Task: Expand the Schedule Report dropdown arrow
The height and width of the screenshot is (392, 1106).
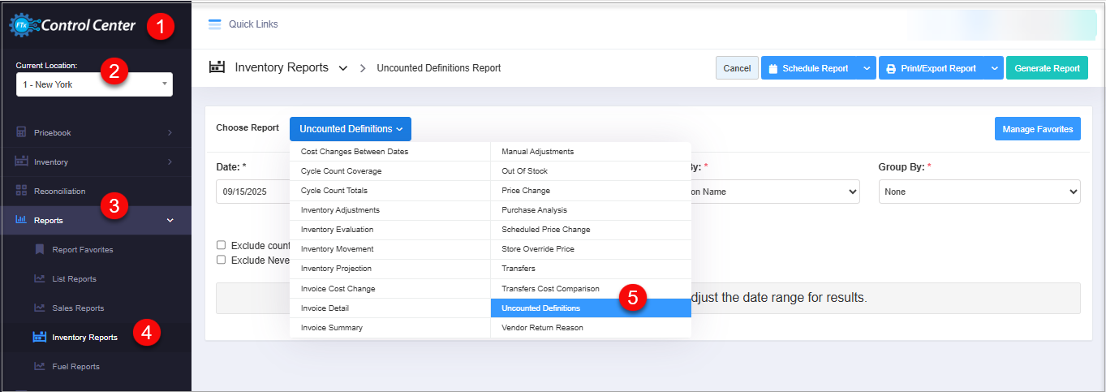Action: [867, 68]
